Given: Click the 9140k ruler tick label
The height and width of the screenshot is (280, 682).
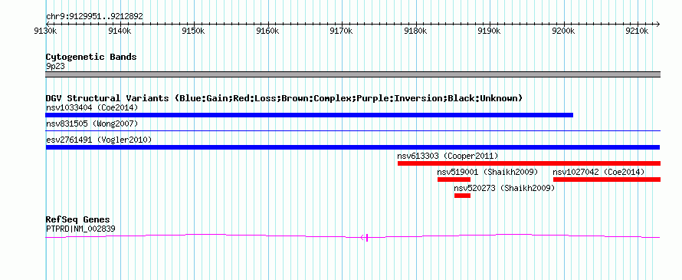Looking at the screenshot, I should click(120, 31).
